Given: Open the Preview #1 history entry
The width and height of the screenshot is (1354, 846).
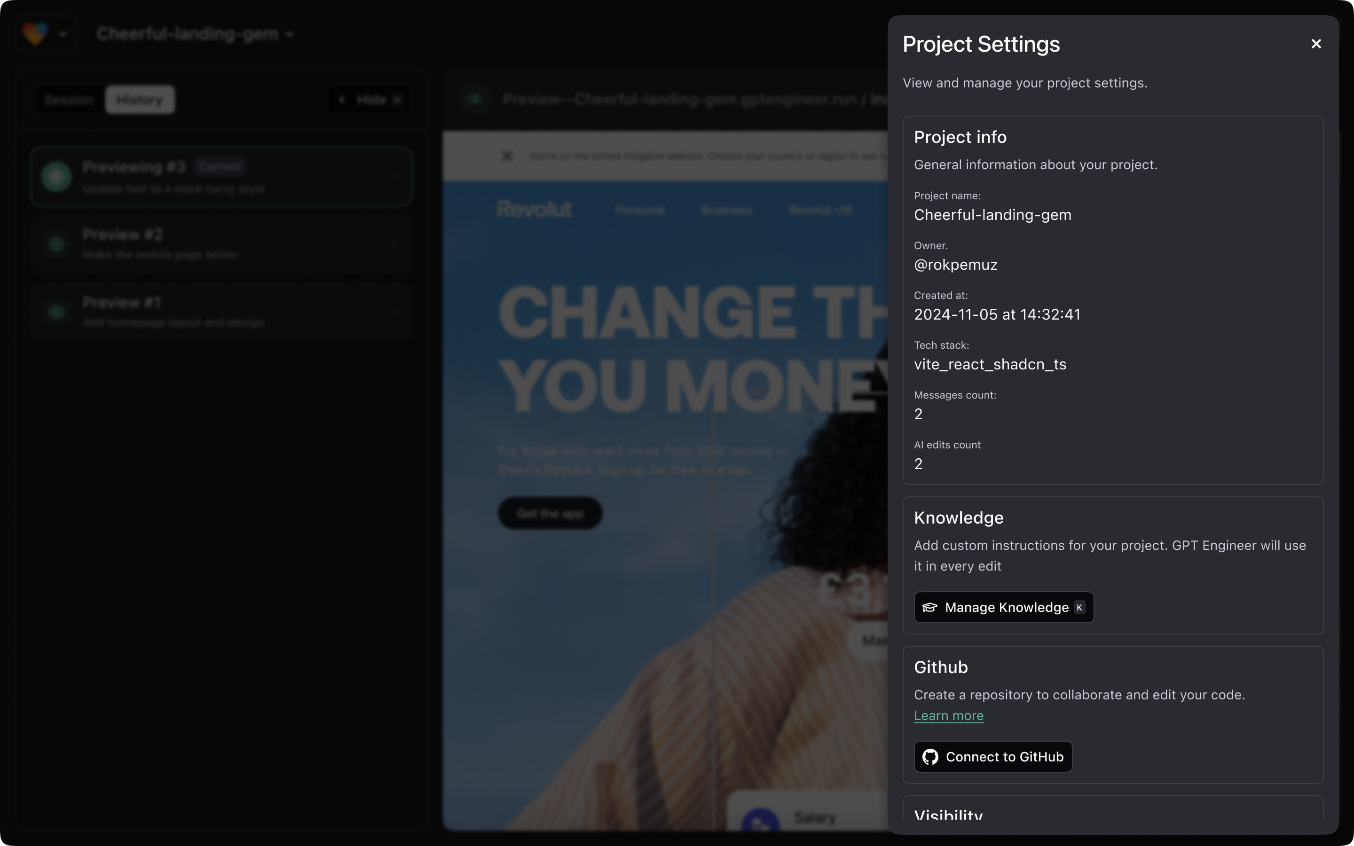Looking at the screenshot, I should [x=221, y=312].
